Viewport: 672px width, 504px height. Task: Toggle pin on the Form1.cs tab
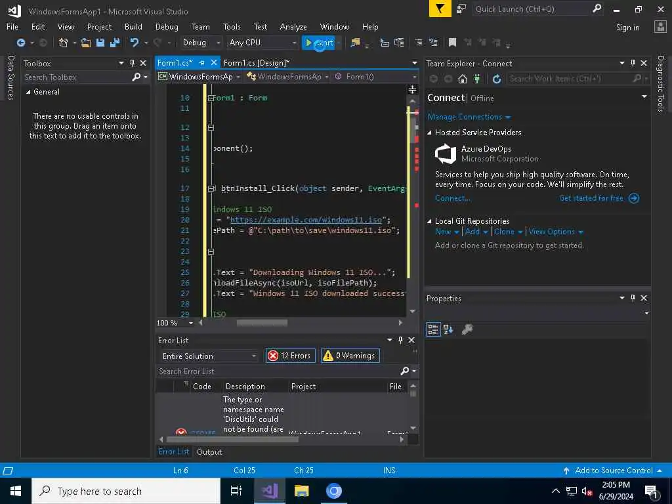coord(202,62)
